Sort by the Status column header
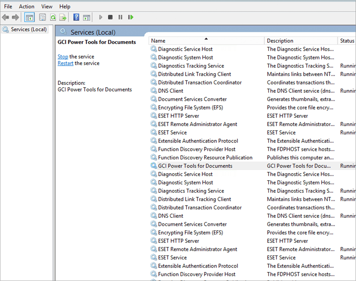The width and height of the screenshot is (356, 281). pyautogui.click(x=347, y=41)
